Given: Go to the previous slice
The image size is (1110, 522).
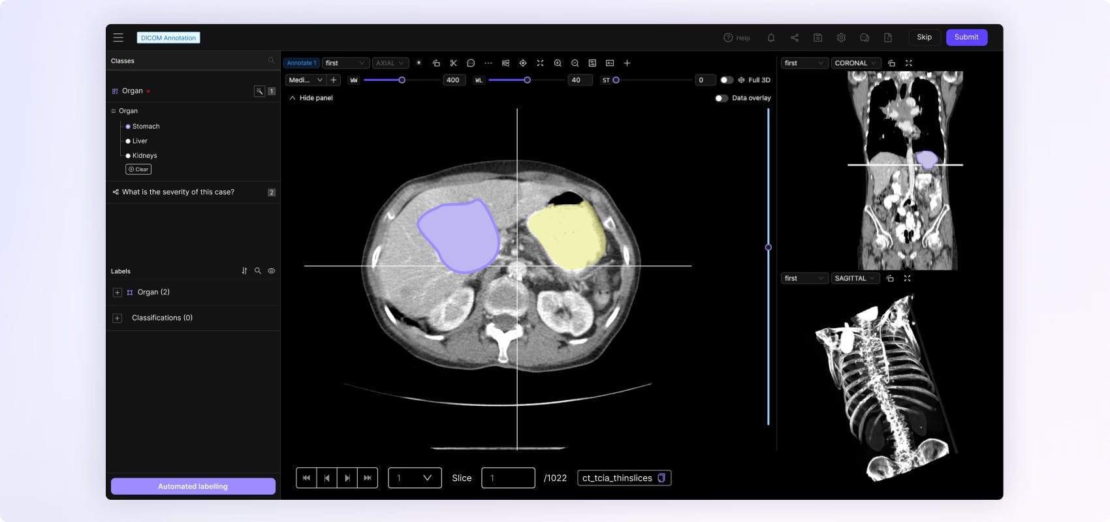Looking at the screenshot, I should click(326, 478).
